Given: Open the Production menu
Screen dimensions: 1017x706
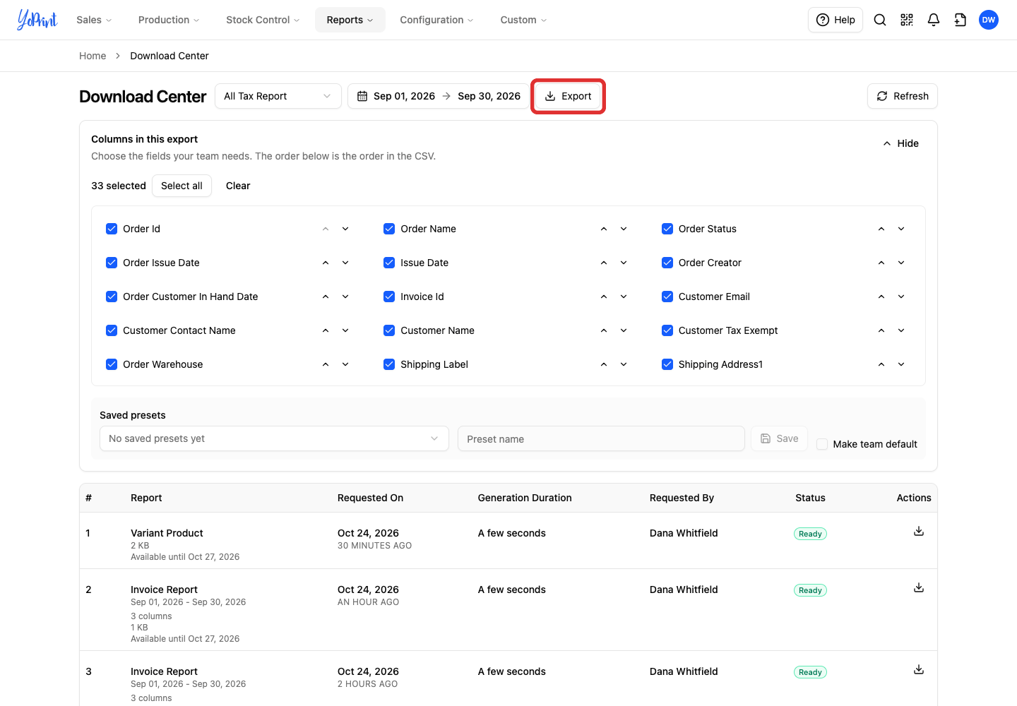Looking at the screenshot, I should click(x=169, y=20).
